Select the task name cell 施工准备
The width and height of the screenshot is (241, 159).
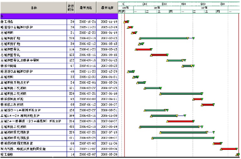33,22
